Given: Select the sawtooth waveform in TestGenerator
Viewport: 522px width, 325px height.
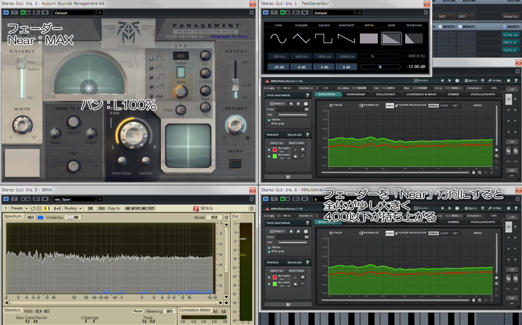Looking at the screenshot, I should pyautogui.click(x=346, y=39).
